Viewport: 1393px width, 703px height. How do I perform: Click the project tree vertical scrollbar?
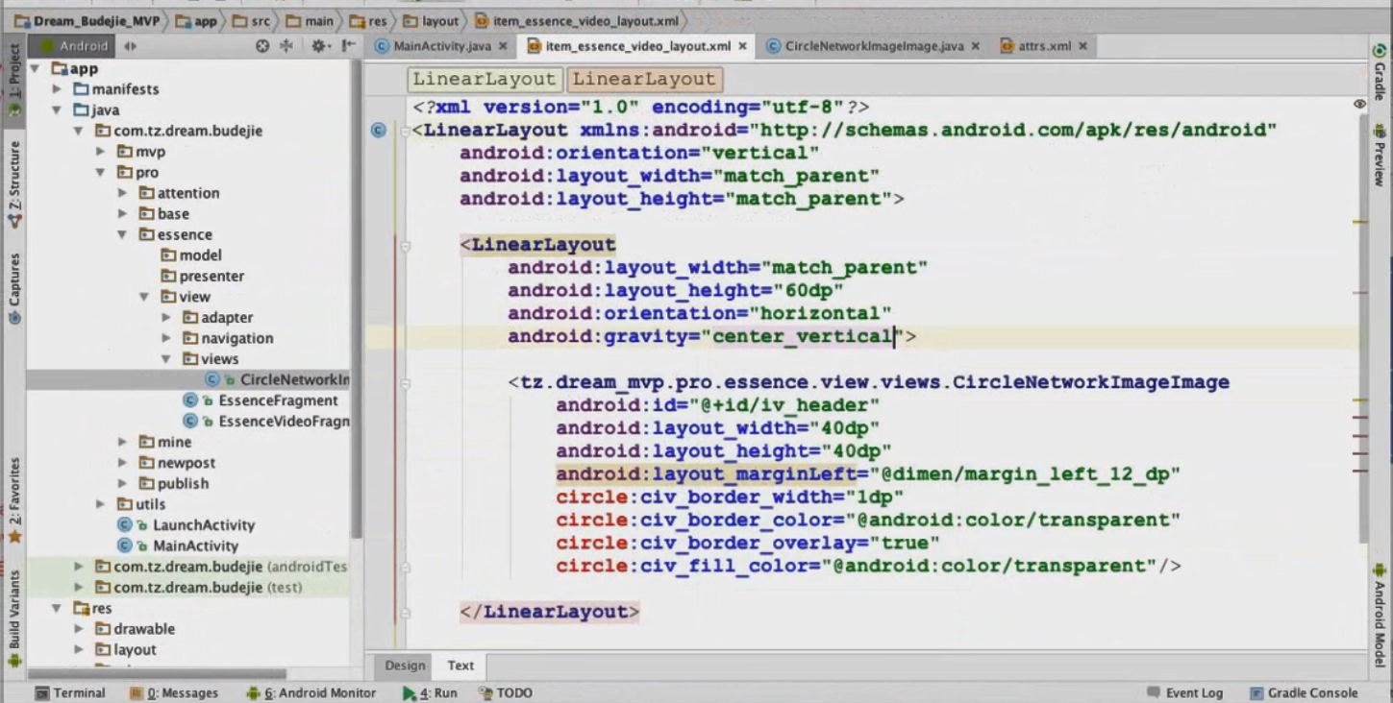(357, 298)
